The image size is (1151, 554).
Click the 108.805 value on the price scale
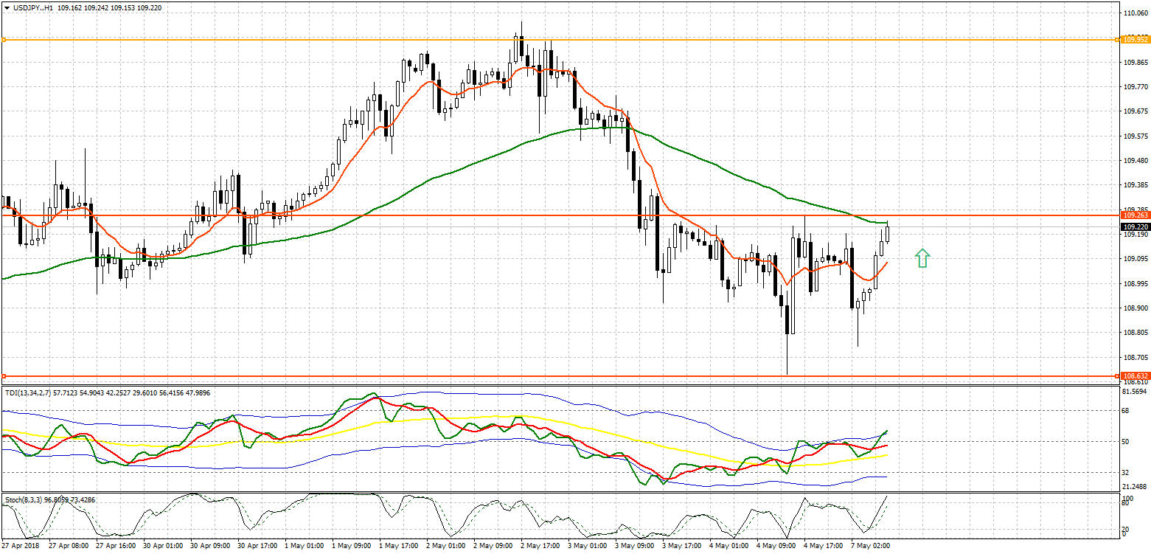point(1135,333)
